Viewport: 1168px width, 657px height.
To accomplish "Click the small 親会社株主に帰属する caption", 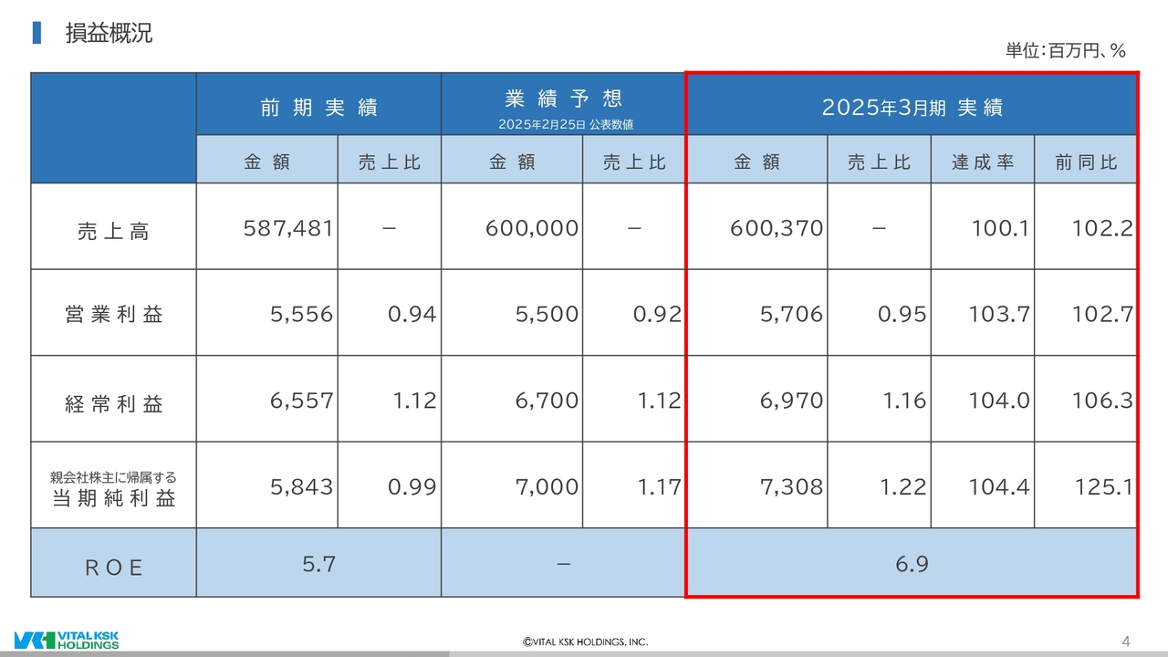I will pos(113,477).
